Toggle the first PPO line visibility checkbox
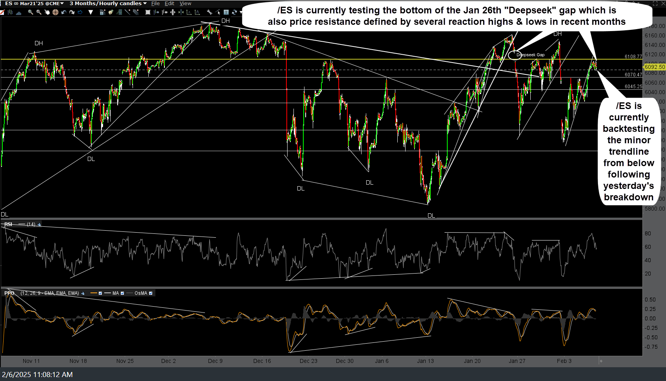Image resolution: width=666 pixels, height=381 pixels. pyautogui.click(x=101, y=293)
